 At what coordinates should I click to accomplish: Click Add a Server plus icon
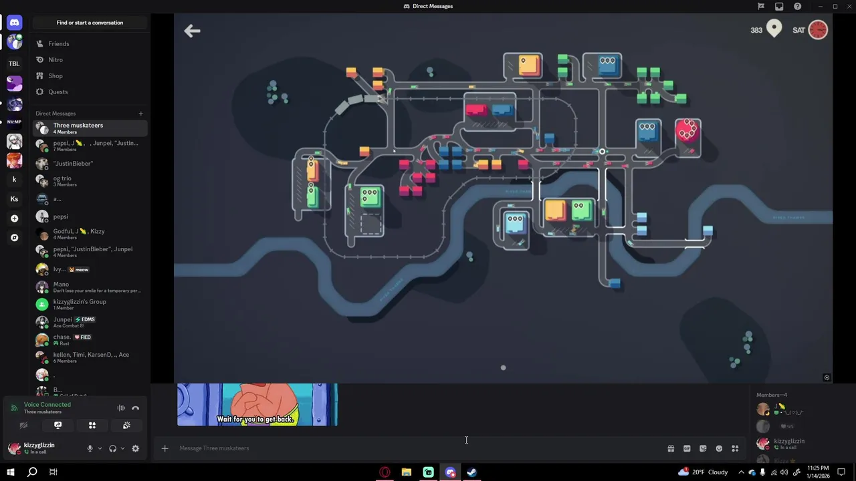14,218
